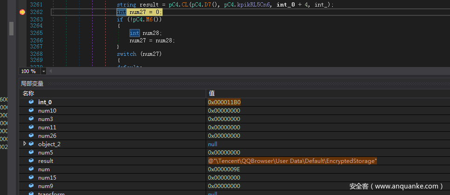Screen dimensions: 450x195
Task: Open the 100 % zoom level dropdown
Action: point(44,71)
